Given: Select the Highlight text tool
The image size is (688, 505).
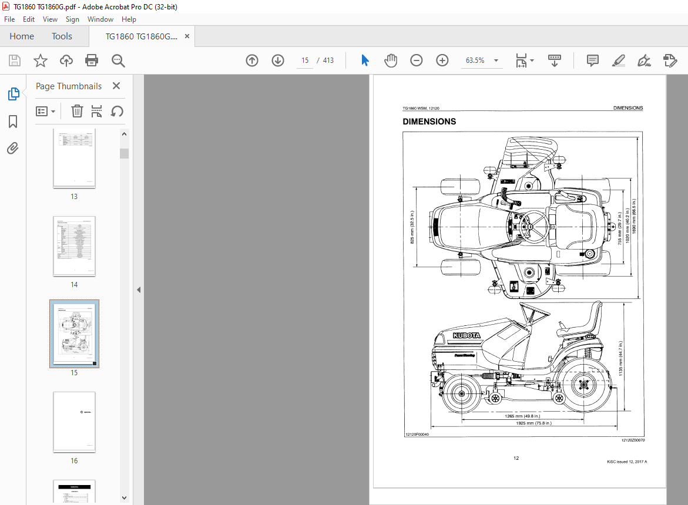Looking at the screenshot, I should [618, 60].
